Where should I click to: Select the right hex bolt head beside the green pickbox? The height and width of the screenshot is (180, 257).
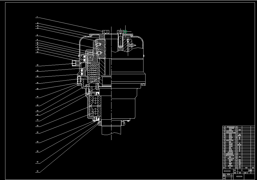click(120, 32)
